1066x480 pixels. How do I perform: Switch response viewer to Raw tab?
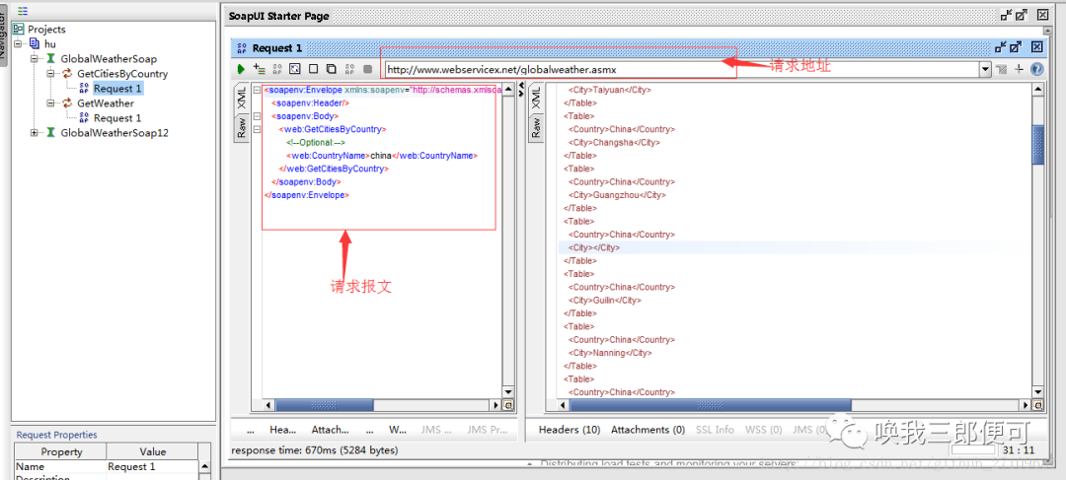coord(536,127)
